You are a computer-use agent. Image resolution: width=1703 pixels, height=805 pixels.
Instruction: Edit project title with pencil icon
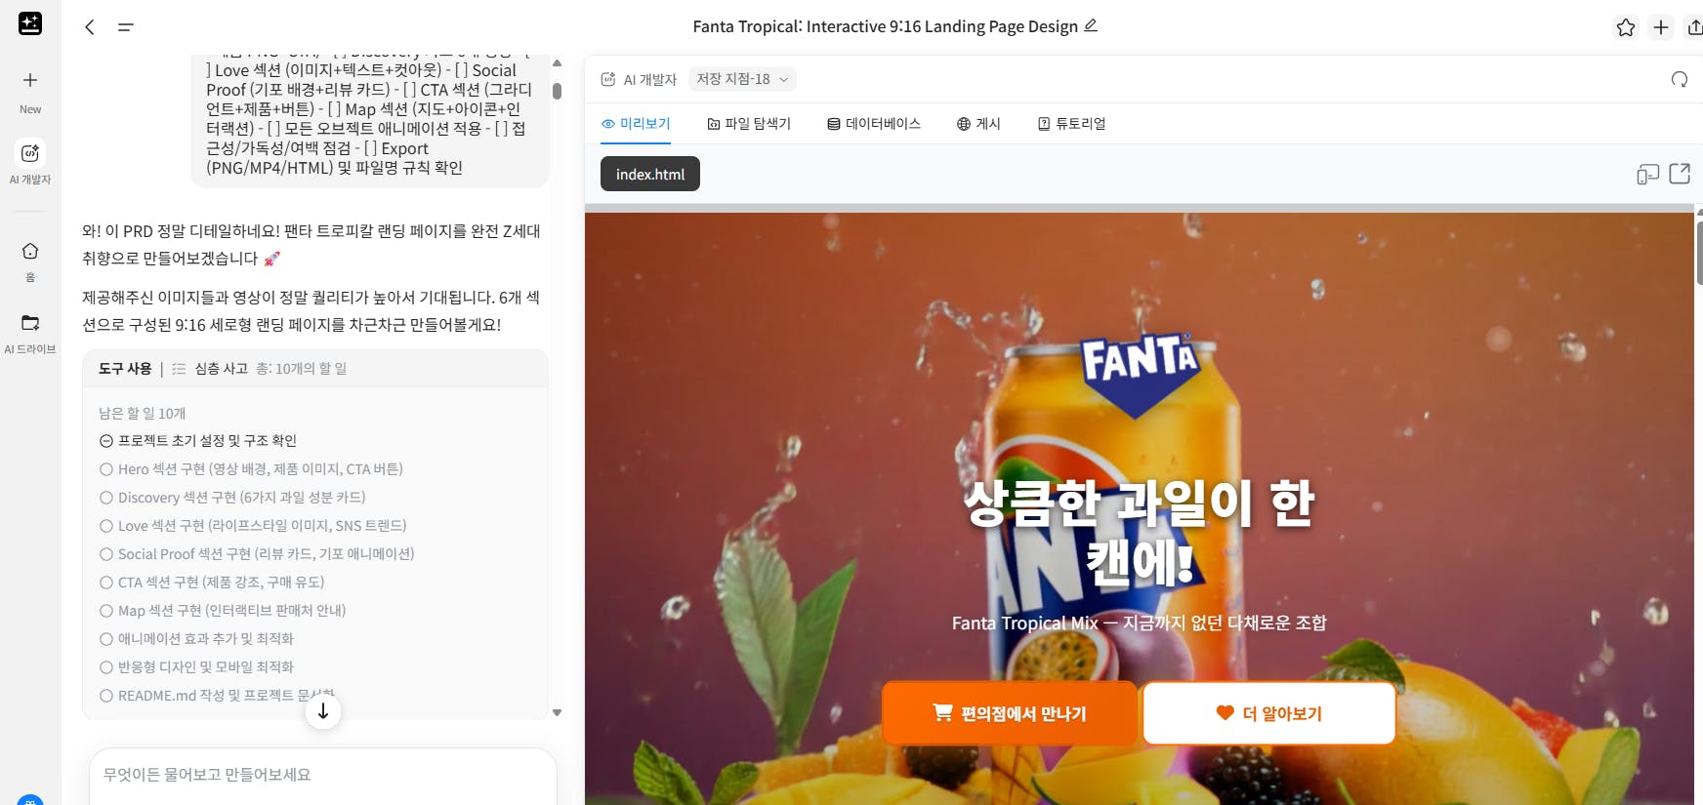coord(1091,25)
